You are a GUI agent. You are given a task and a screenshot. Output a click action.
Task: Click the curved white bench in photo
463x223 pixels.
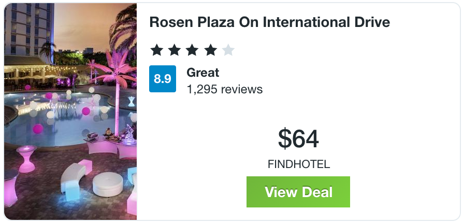(73, 176)
